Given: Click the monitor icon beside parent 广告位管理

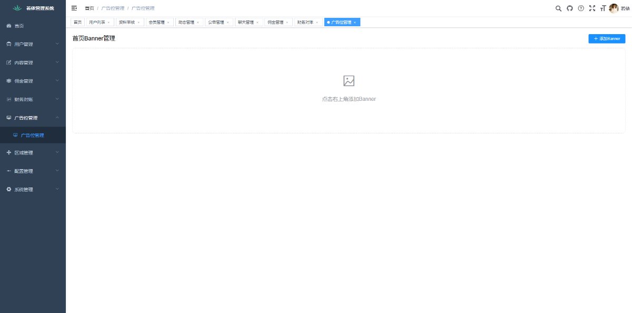Looking at the screenshot, I should 8,118.
